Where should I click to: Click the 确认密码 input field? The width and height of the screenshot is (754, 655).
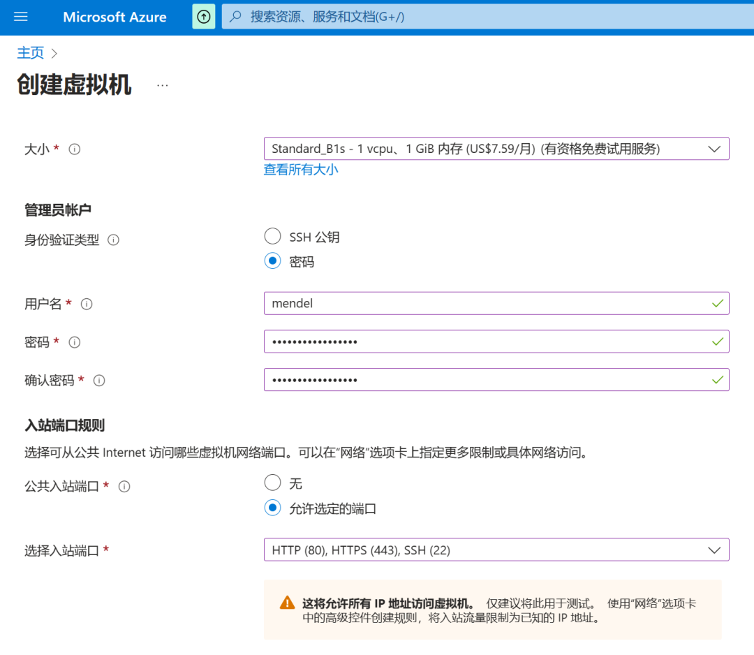click(x=496, y=380)
